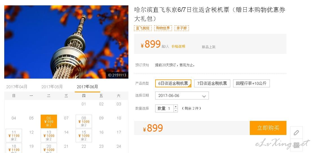The height and width of the screenshot is (153, 313).
Task: Select June 13 calendar date cell
Action: pos(49,136)
